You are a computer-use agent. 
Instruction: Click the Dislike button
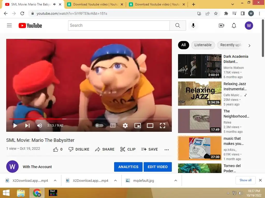(79, 149)
